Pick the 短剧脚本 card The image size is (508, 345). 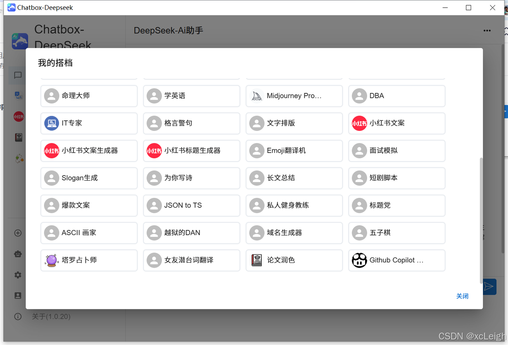click(x=397, y=178)
